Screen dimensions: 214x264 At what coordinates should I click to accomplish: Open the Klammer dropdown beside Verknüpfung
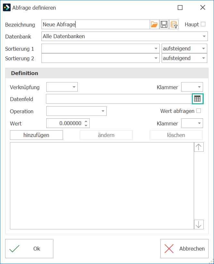192,87
